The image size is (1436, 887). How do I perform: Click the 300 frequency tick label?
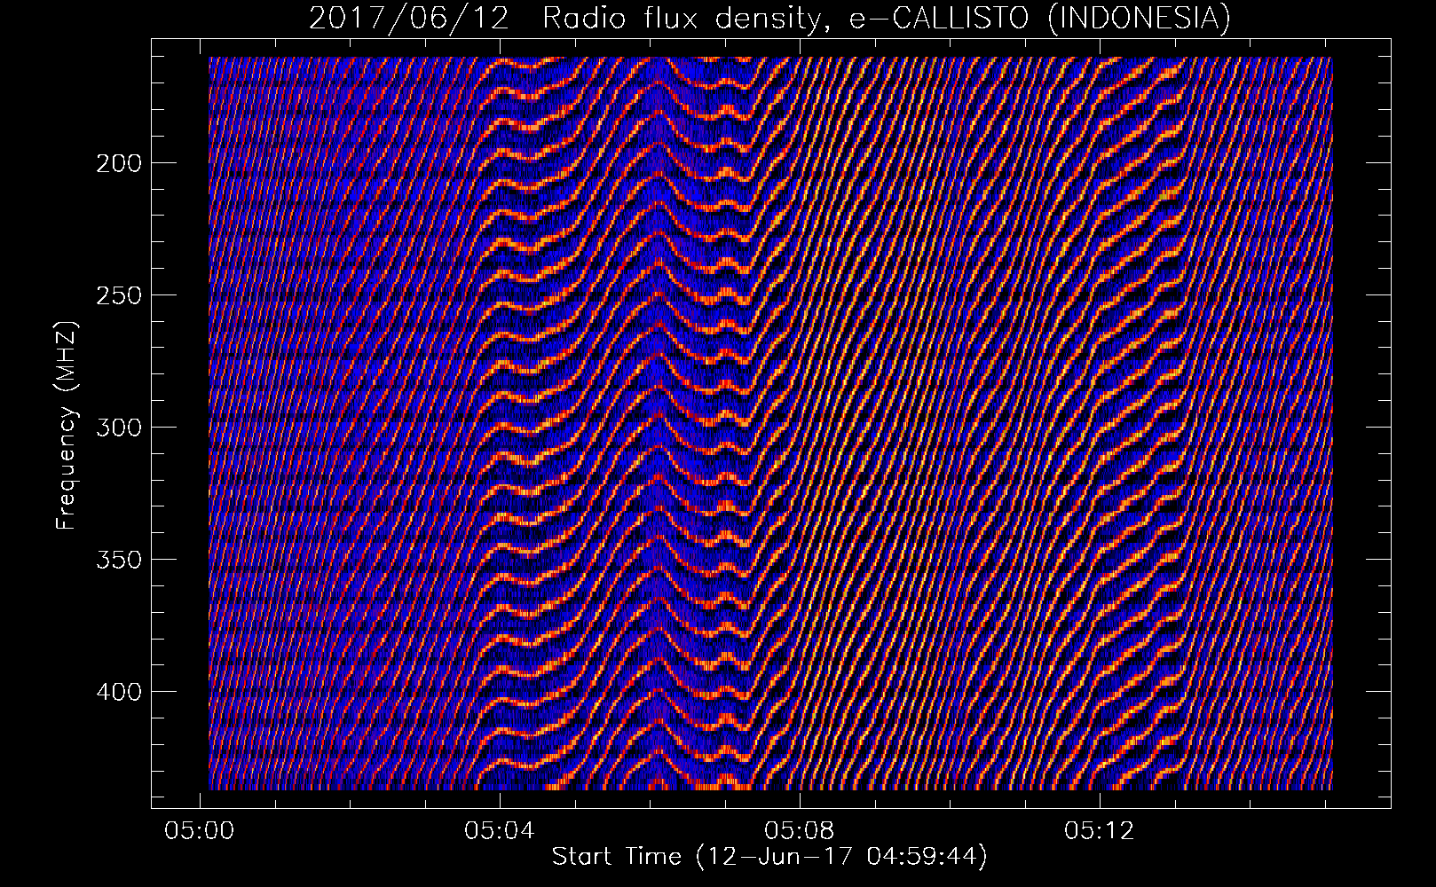pos(119,428)
